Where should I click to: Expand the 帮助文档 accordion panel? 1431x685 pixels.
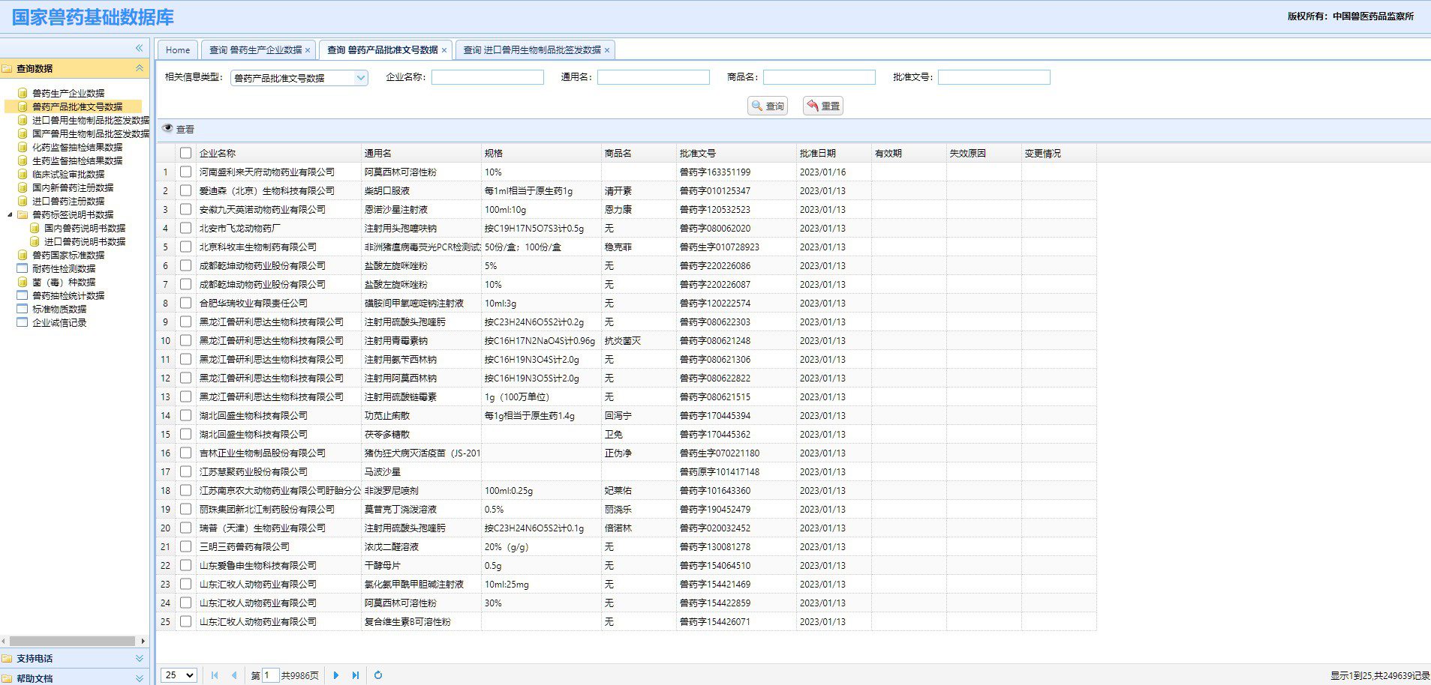click(x=139, y=678)
